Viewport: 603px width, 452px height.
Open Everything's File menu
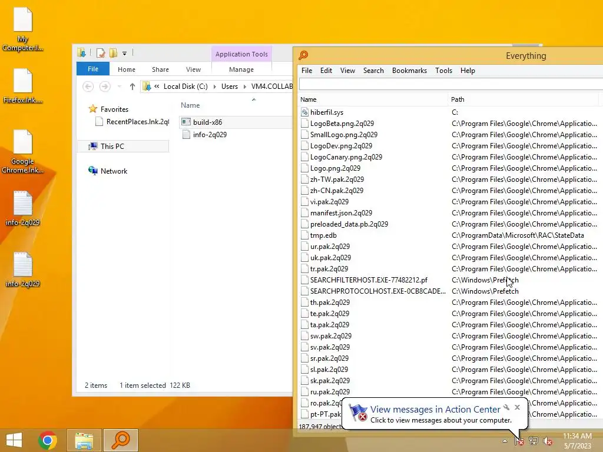point(306,71)
